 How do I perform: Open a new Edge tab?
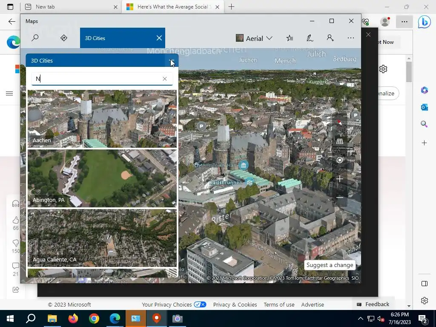click(x=231, y=7)
